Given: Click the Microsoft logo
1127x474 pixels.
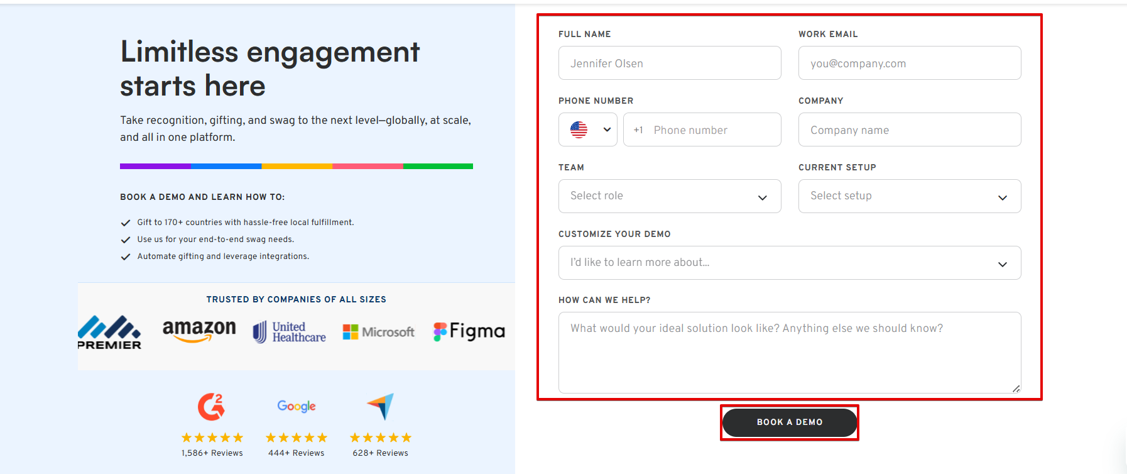Looking at the screenshot, I should [378, 331].
